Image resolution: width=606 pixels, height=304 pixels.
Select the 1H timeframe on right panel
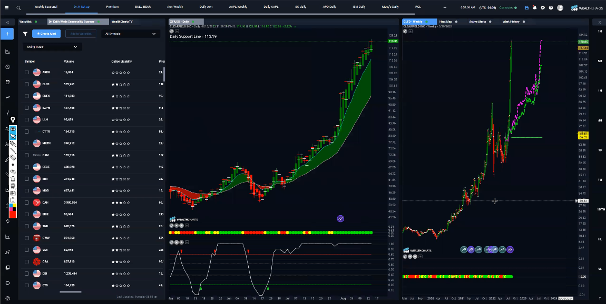[600, 90]
